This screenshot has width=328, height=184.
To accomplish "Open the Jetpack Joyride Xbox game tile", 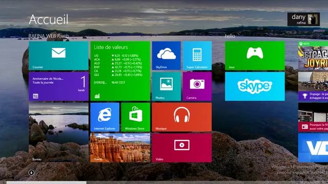I will coord(313,56).
